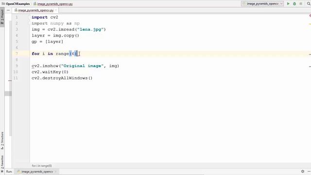311x175 pixels.
Task: Open Search Everywhere magnifier icon
Action: [309, 4]
